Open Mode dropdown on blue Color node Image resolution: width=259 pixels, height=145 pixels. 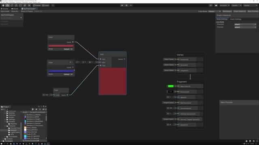click(68, 74)
